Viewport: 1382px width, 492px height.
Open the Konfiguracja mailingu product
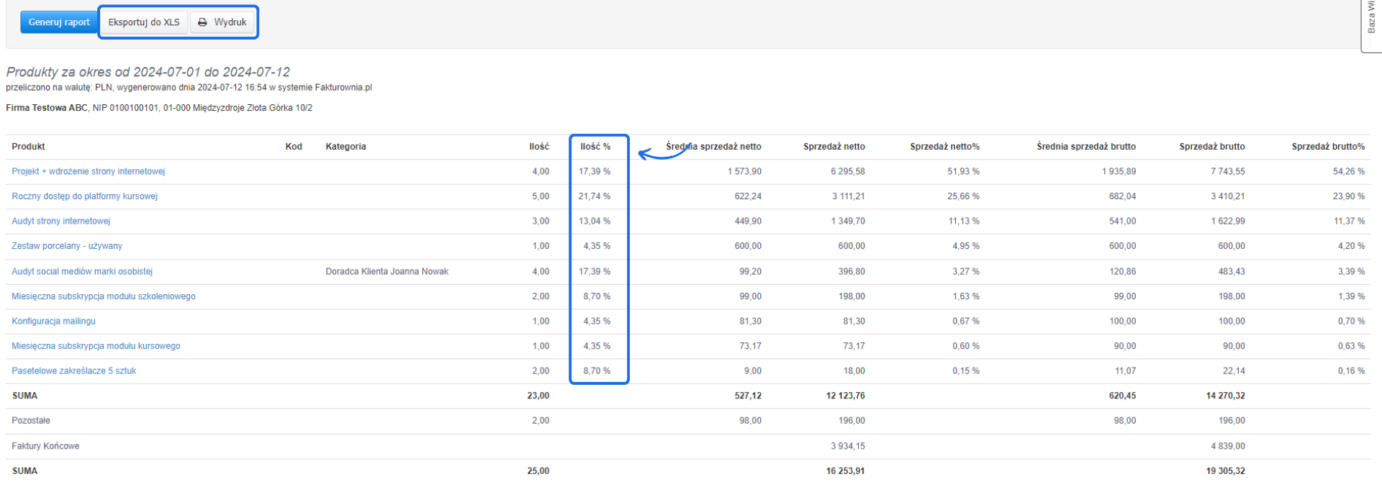pos(53,322)
